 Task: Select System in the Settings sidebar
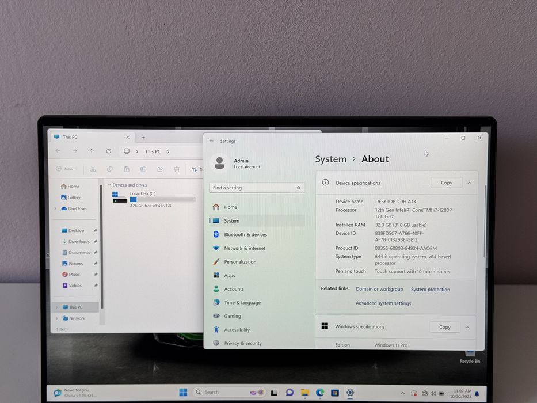257,220
